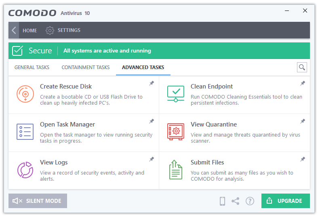Toggle Silent Mode on
318x217 pixels.
[x=38, y=201]
